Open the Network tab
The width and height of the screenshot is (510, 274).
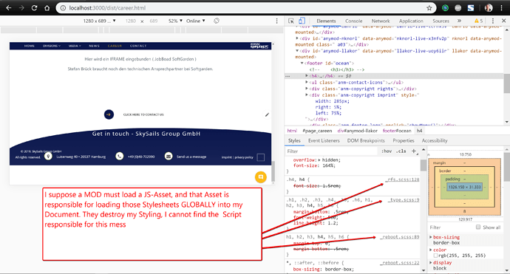coord(381,21)
